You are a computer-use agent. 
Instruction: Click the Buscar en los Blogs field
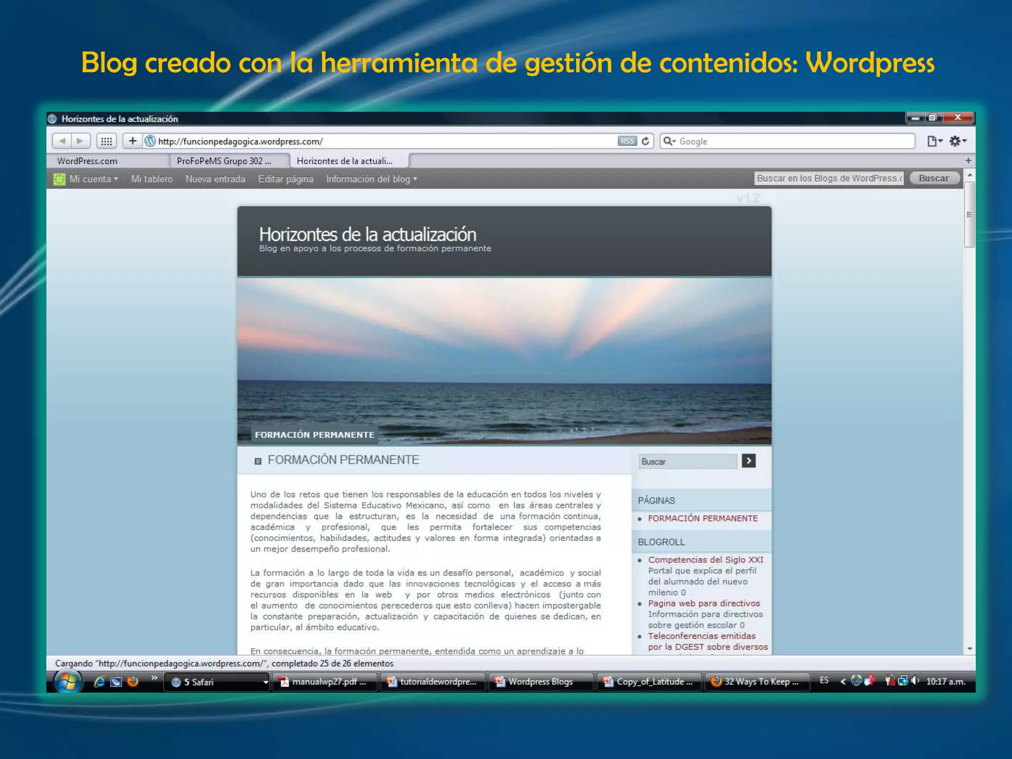click(829, 178)
